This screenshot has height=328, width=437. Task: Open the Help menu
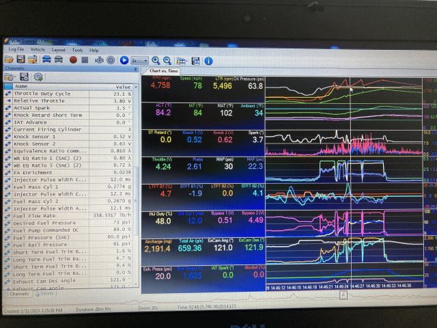[94, 50]
